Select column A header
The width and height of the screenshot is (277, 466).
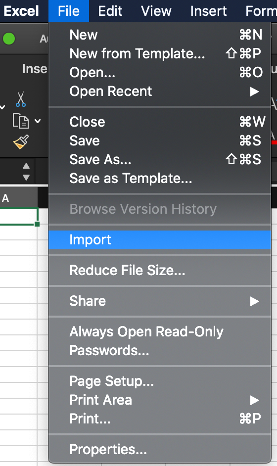(18, 198)
